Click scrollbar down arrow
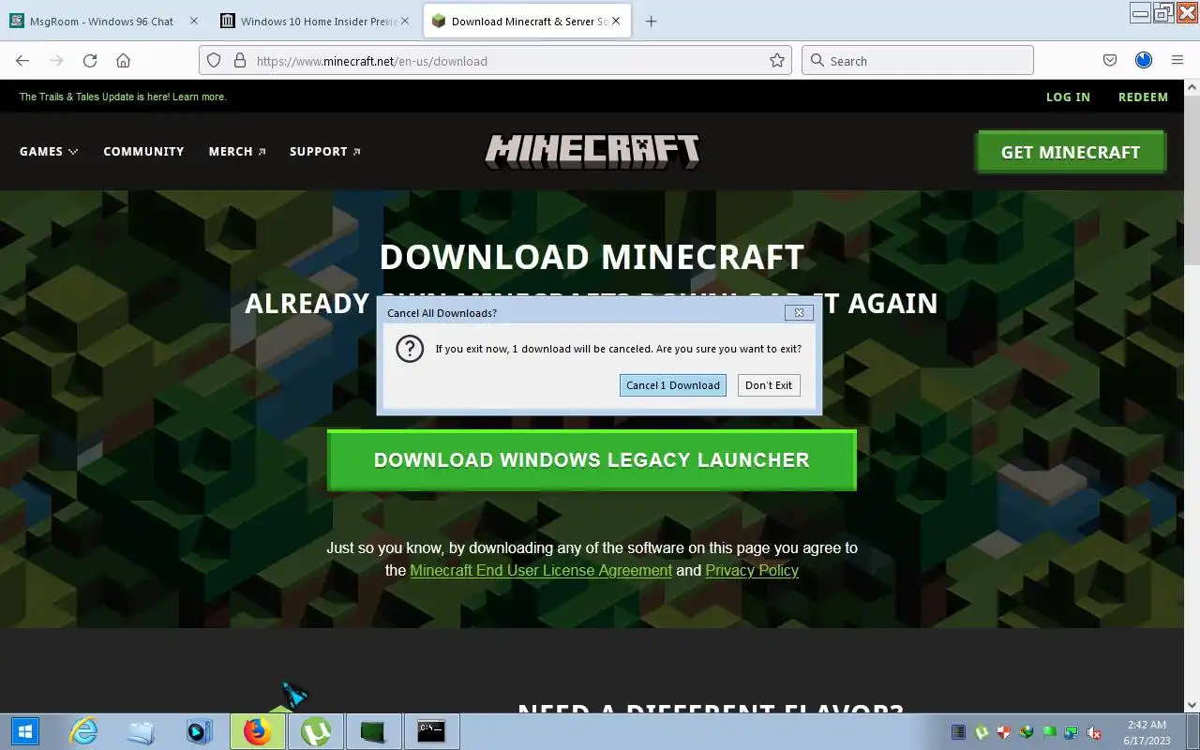This screenshot has height=750, width=1200. (x=1192, y=704)
